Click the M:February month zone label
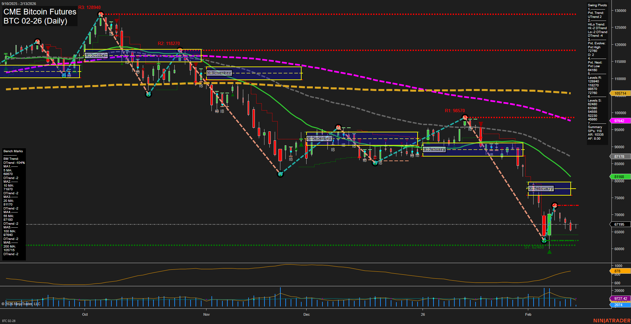631x324 pixels. 541,188
